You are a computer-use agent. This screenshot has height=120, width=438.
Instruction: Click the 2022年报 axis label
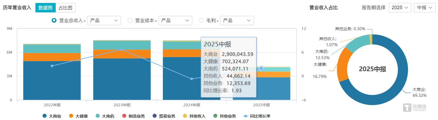coord(52,105)
